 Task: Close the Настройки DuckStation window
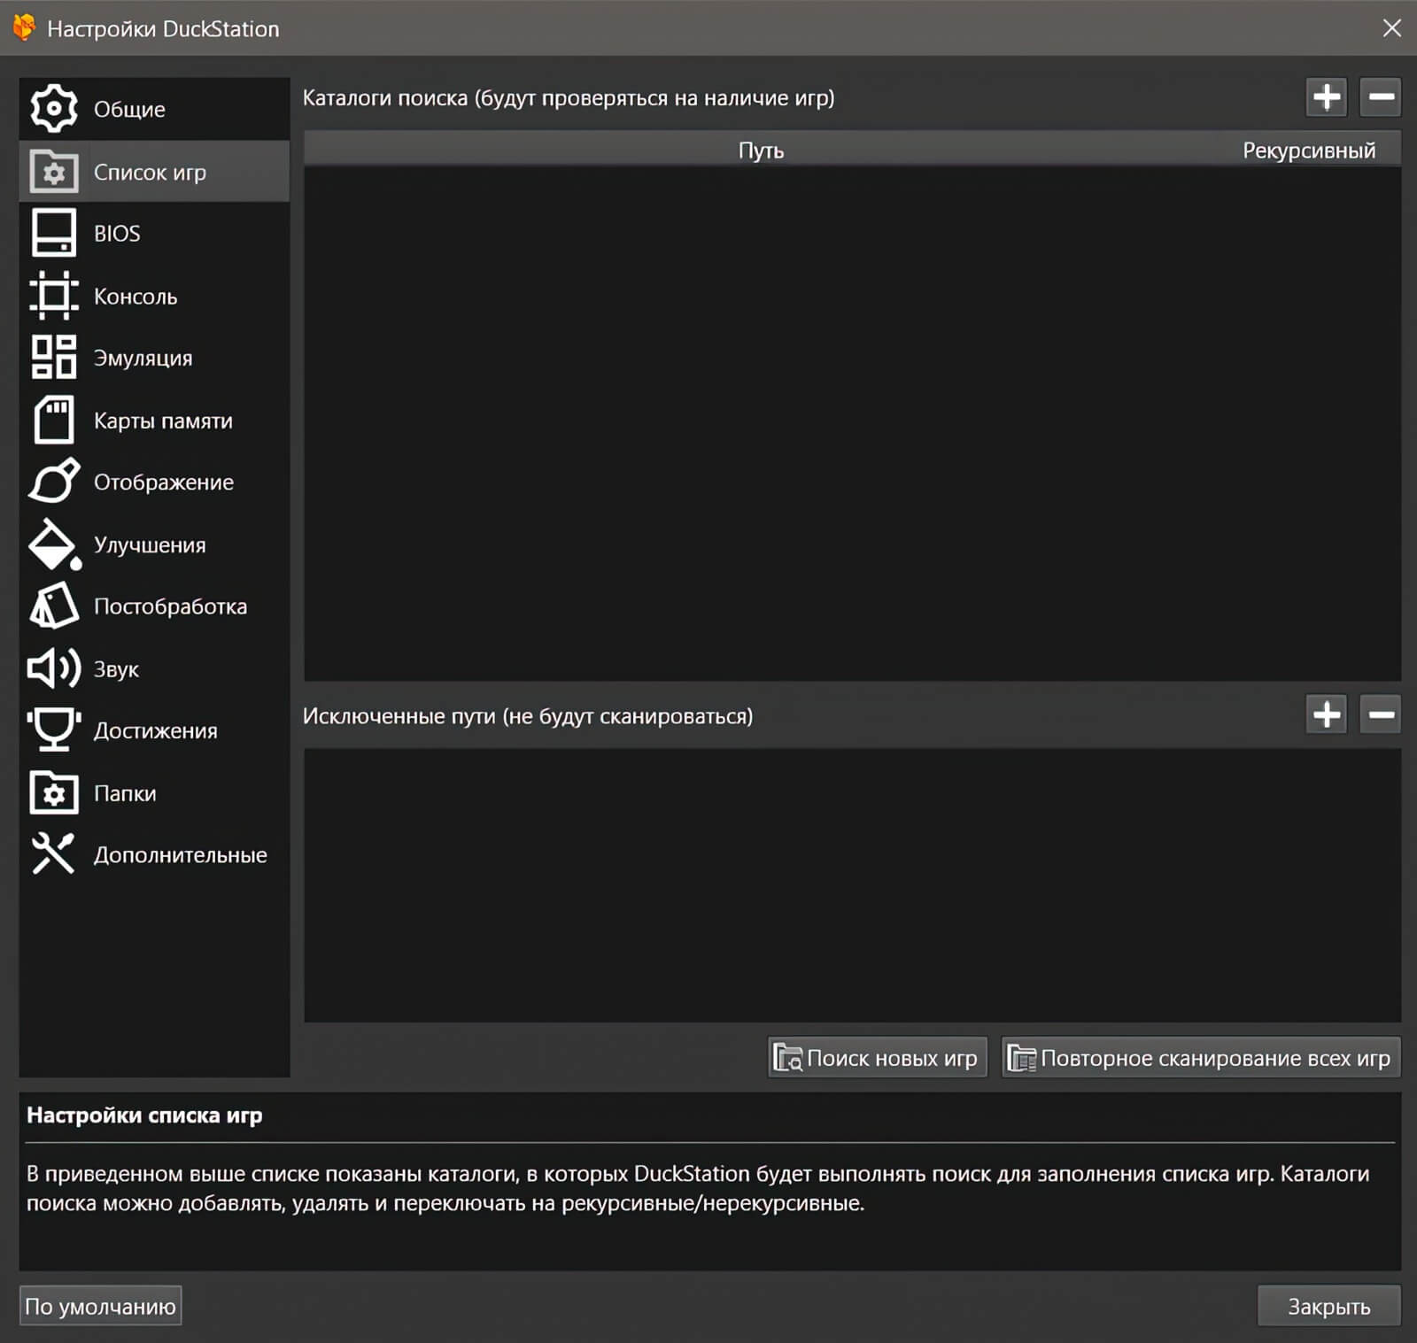[x=1392, y=28]
